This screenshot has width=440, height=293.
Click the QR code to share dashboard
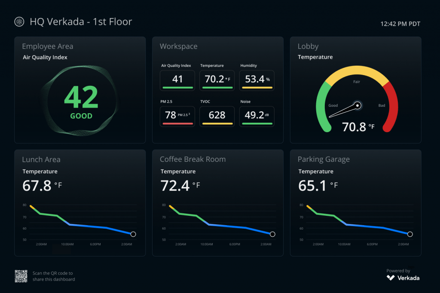click(21, 276)
